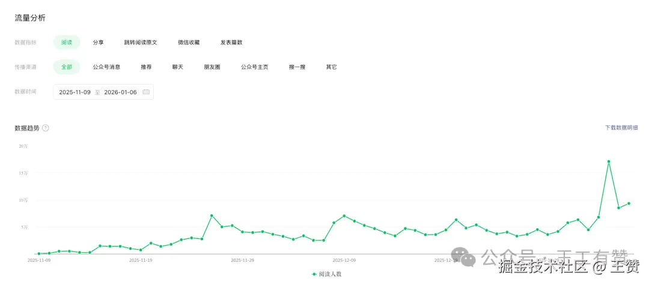649x284 pixels.
Task: Click the 2025-11-29 x-axis label
Action: click(x=243, y=261)
